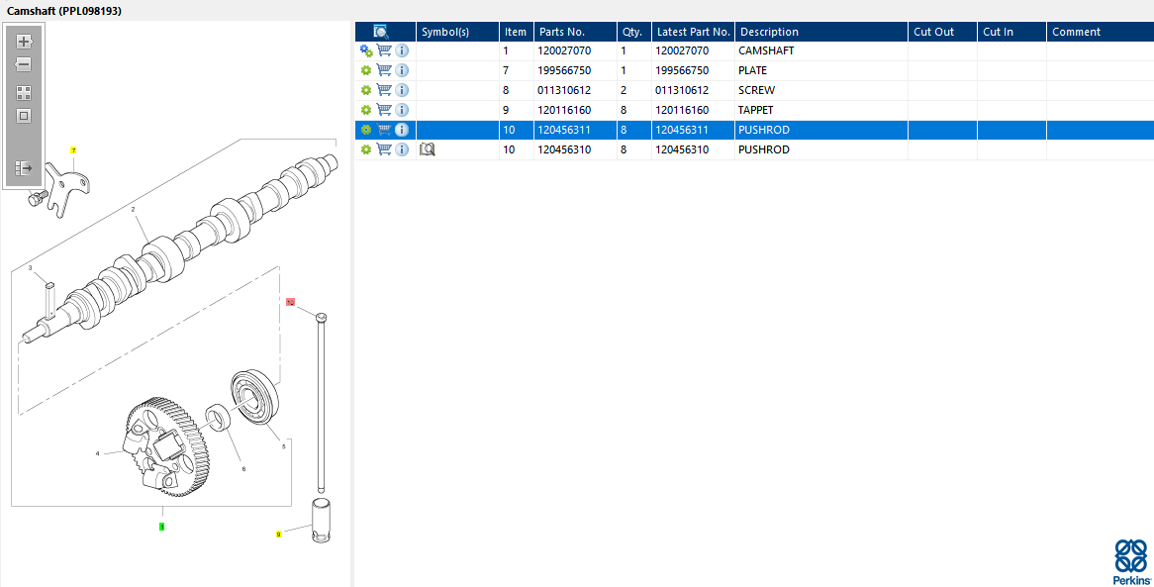
Task: Show info for the PLATE row
Action: (402, 70)
